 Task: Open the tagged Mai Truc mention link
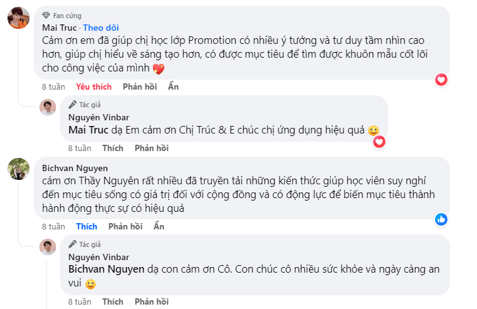88,130
